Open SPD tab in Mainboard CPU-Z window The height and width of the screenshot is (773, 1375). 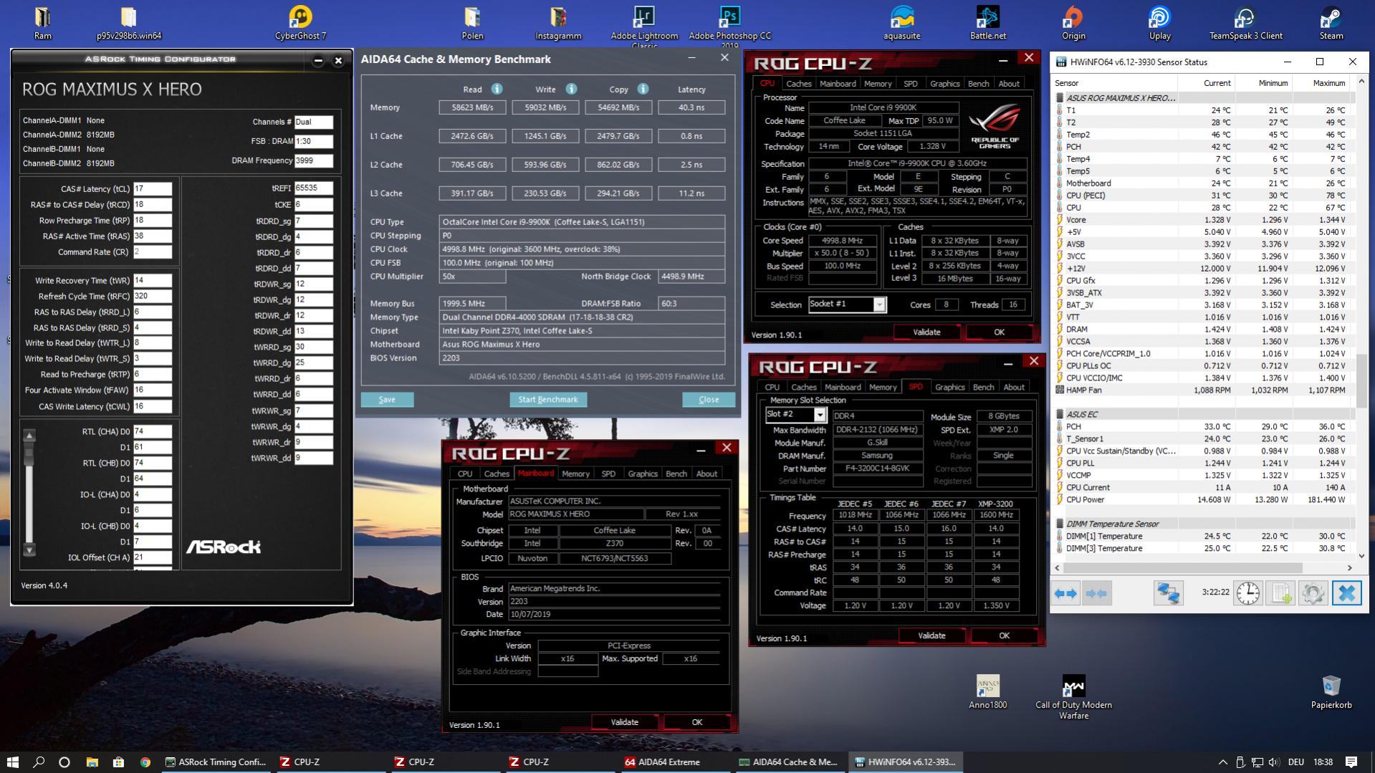pos(608,474)
